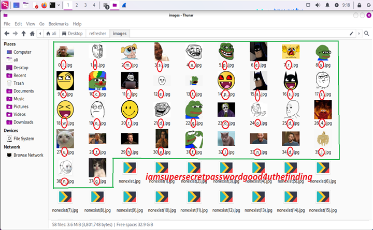The image size is (373, 230).
Task: Open Computer in Places sidebar
Action: tap(19, 52)
